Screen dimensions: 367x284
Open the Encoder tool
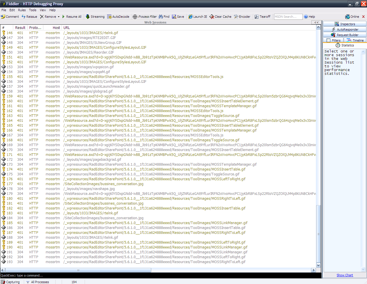[242, 17]
